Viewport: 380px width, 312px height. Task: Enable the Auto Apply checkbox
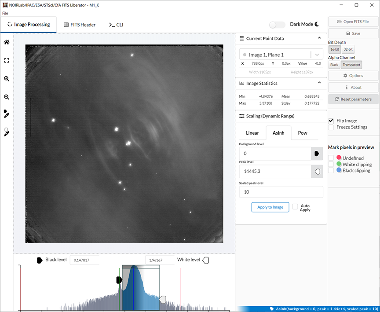point(295,206)
